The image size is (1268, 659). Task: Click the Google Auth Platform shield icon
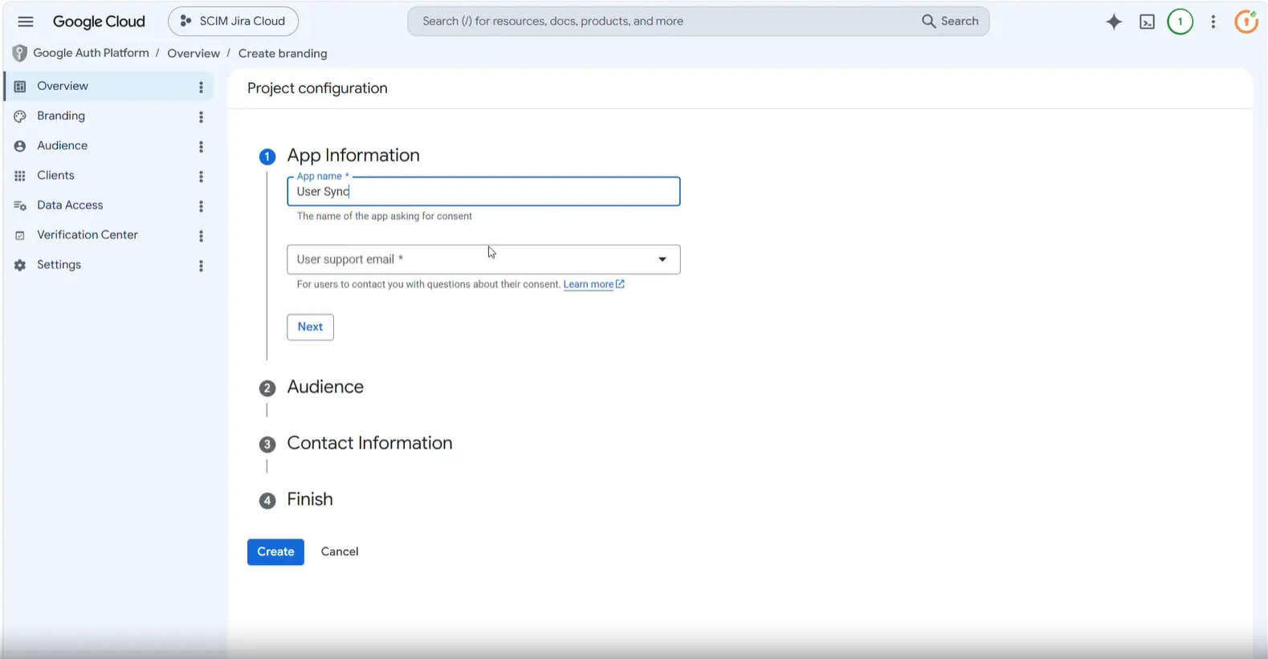click(x=20, y=54)
